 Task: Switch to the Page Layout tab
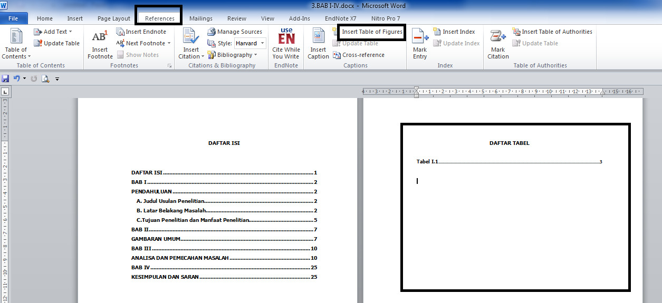point(113,18)
